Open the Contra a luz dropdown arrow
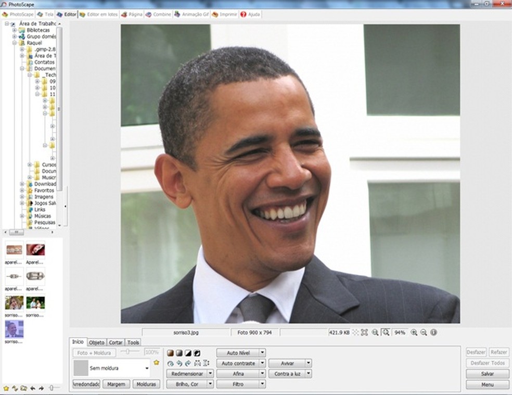Viewport: 512px width, 395px height. pos(309,374)
